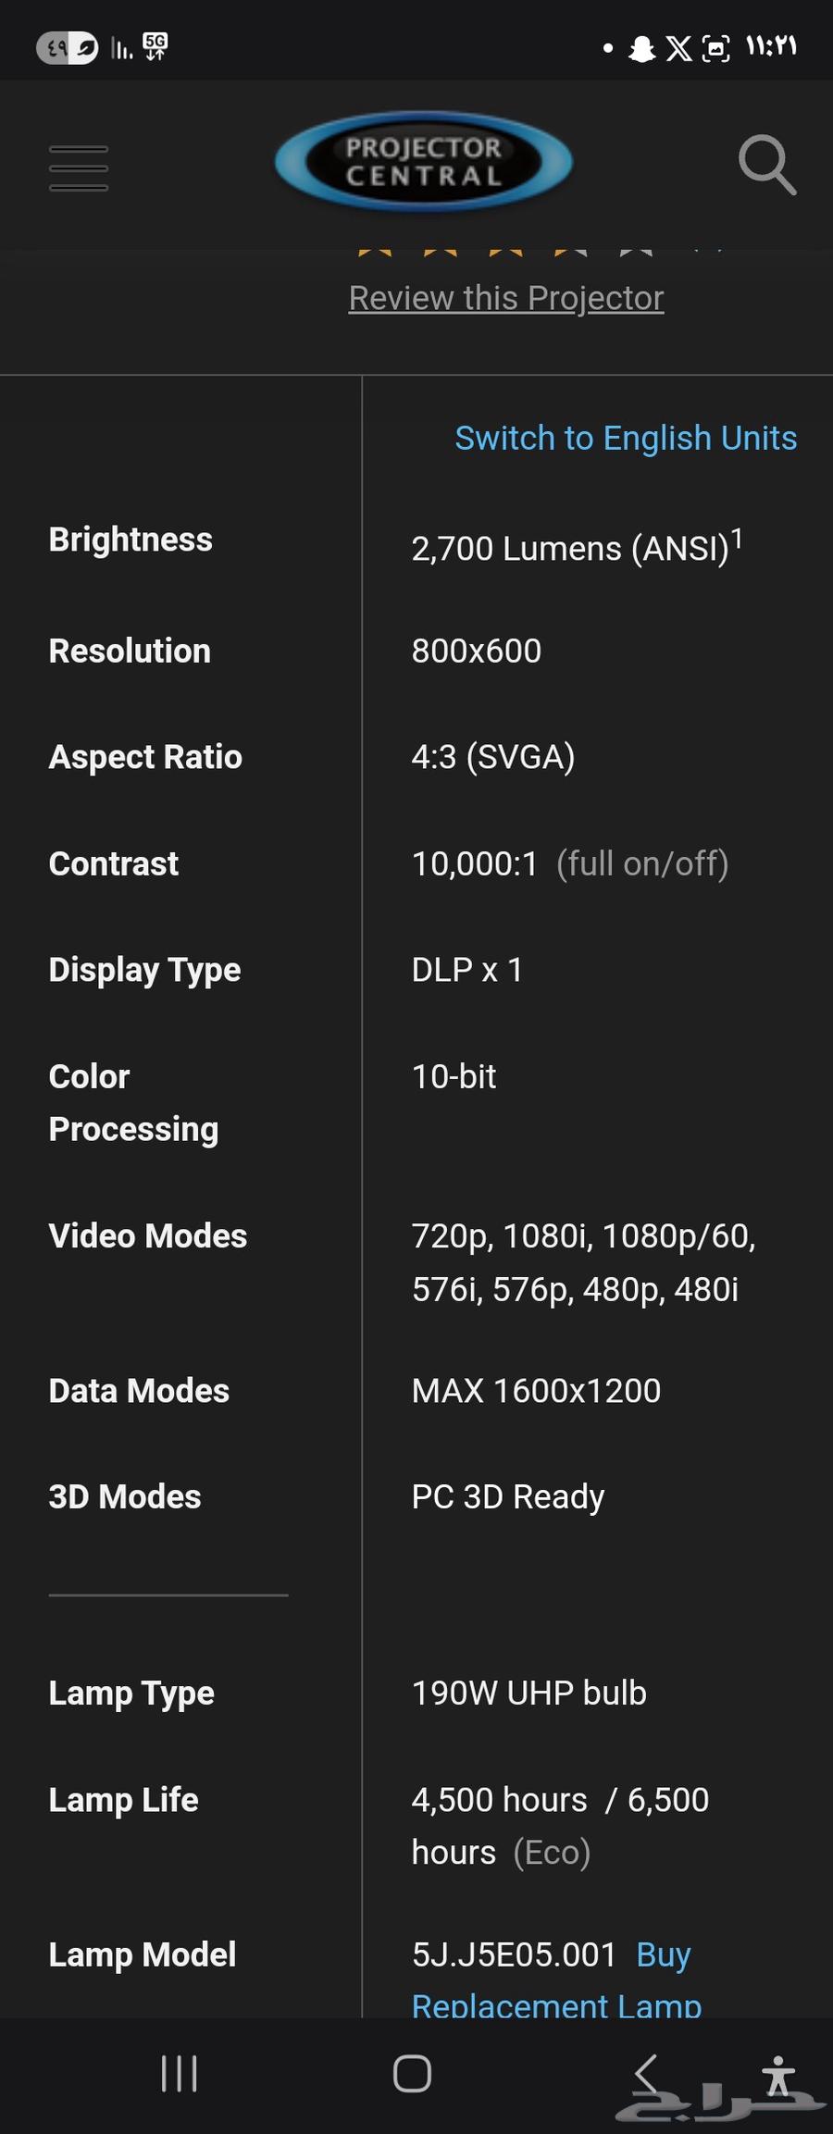This screenshot has height=2134, width=833.
Task: Tap the battery indicator in status bar
Action: point(67,47)
